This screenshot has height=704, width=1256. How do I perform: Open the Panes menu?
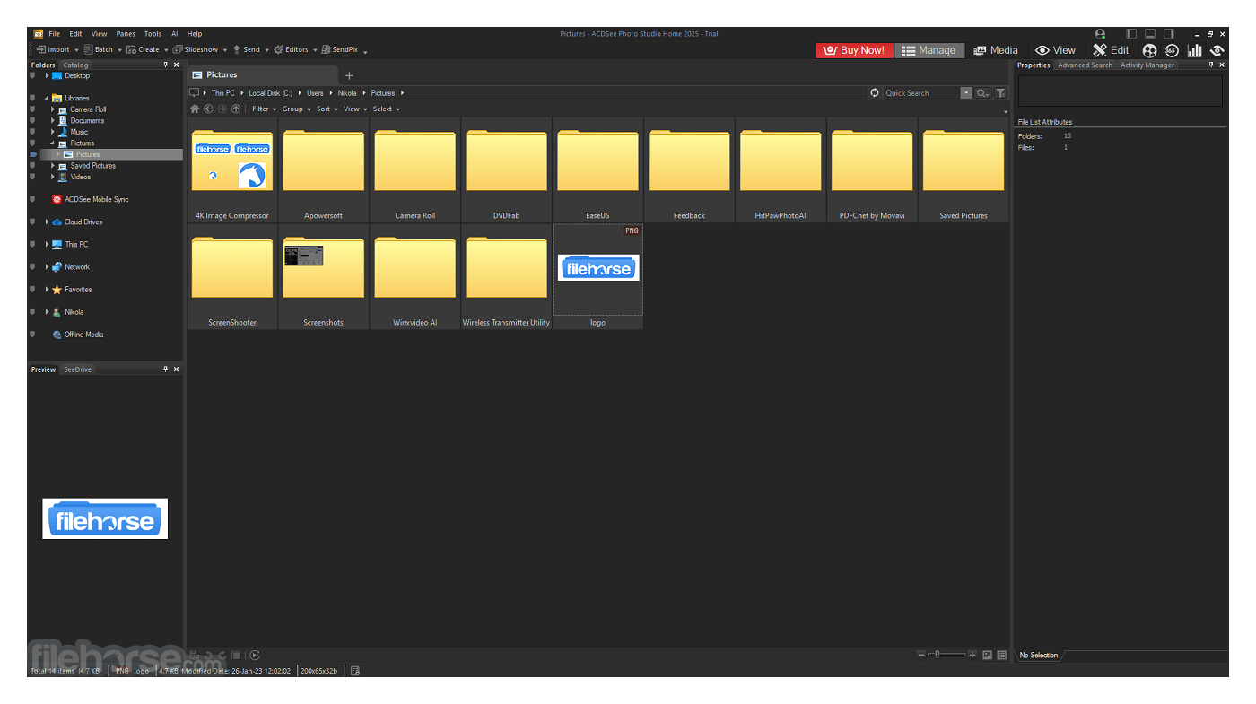click(126, 34)
